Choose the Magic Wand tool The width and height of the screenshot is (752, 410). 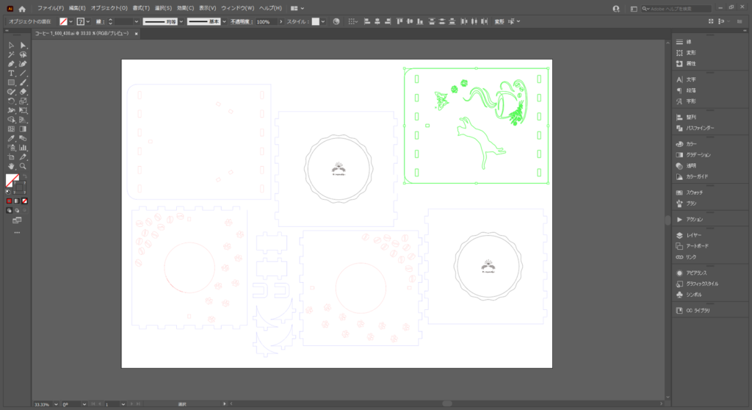(x=11, y=54)
